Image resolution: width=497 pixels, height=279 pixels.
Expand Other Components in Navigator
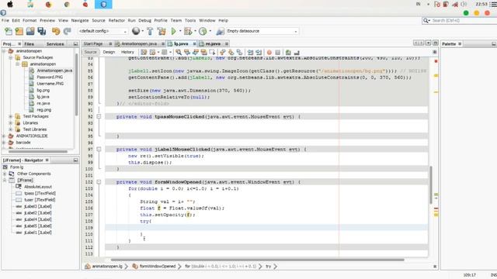coord(5,174)
